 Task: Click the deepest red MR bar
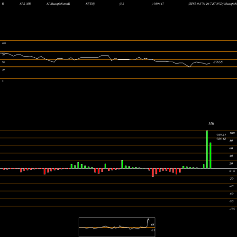(153, 173)
